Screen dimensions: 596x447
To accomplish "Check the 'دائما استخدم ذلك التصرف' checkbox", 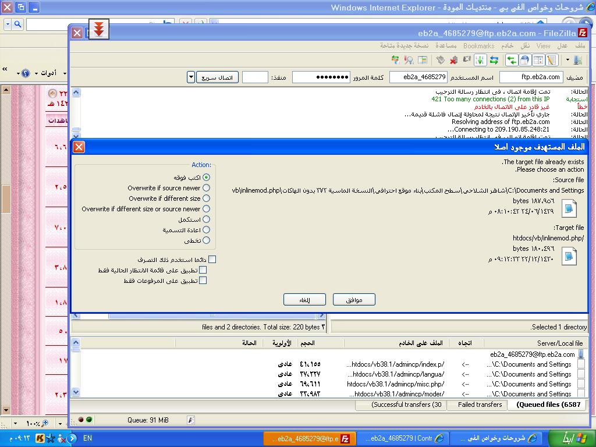I will point(212,260).
